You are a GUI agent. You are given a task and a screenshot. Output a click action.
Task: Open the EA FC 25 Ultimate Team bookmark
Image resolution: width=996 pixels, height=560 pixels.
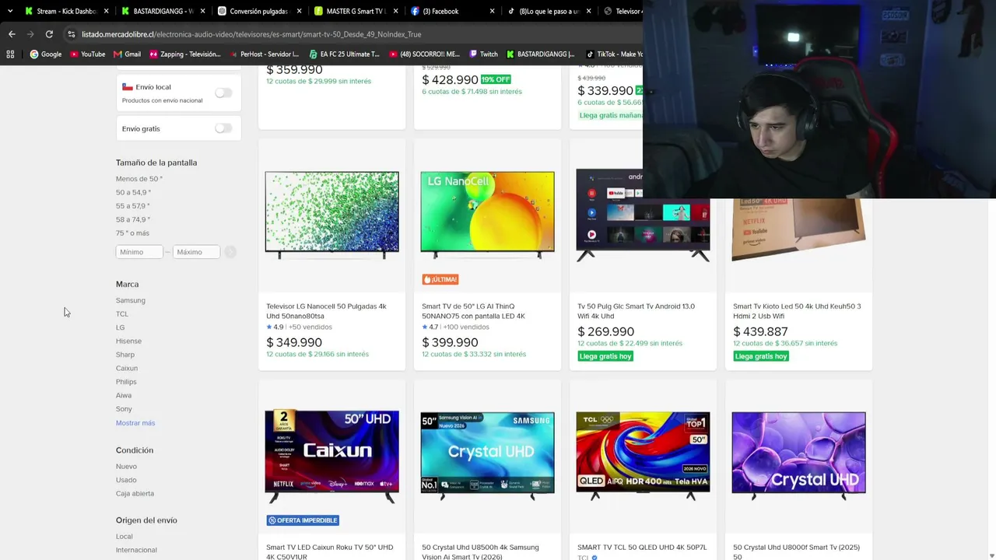coord(344,54)
